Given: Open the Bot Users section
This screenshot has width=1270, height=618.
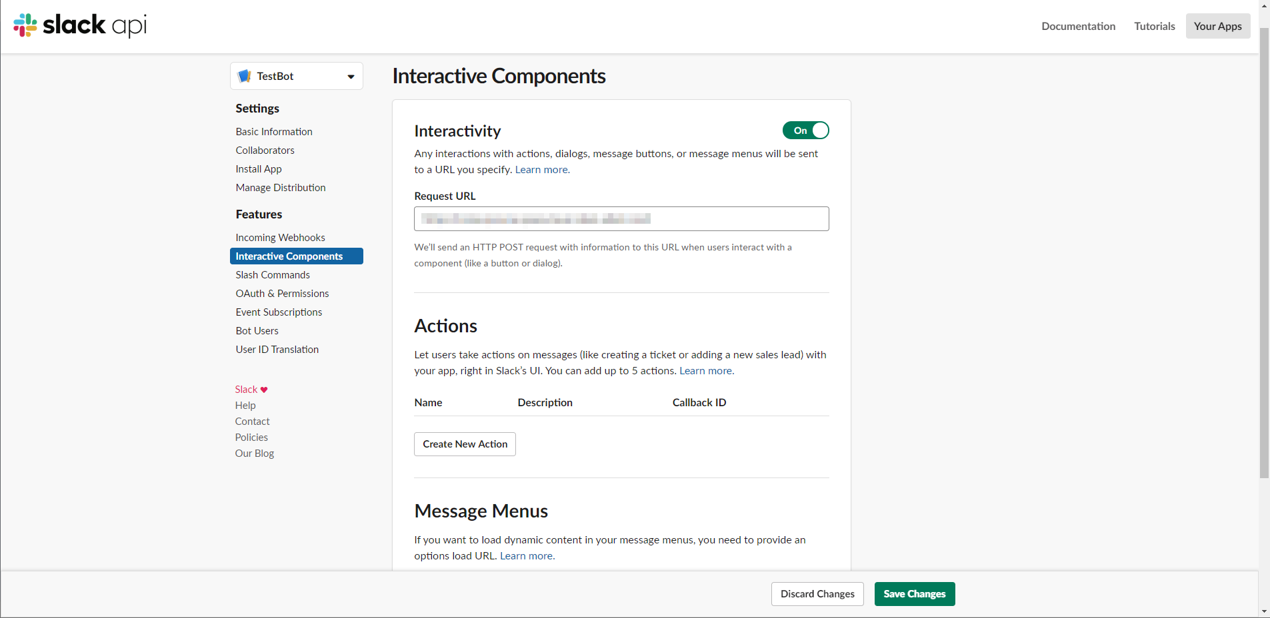Looking at the screenshot, I should pos(257,331).
